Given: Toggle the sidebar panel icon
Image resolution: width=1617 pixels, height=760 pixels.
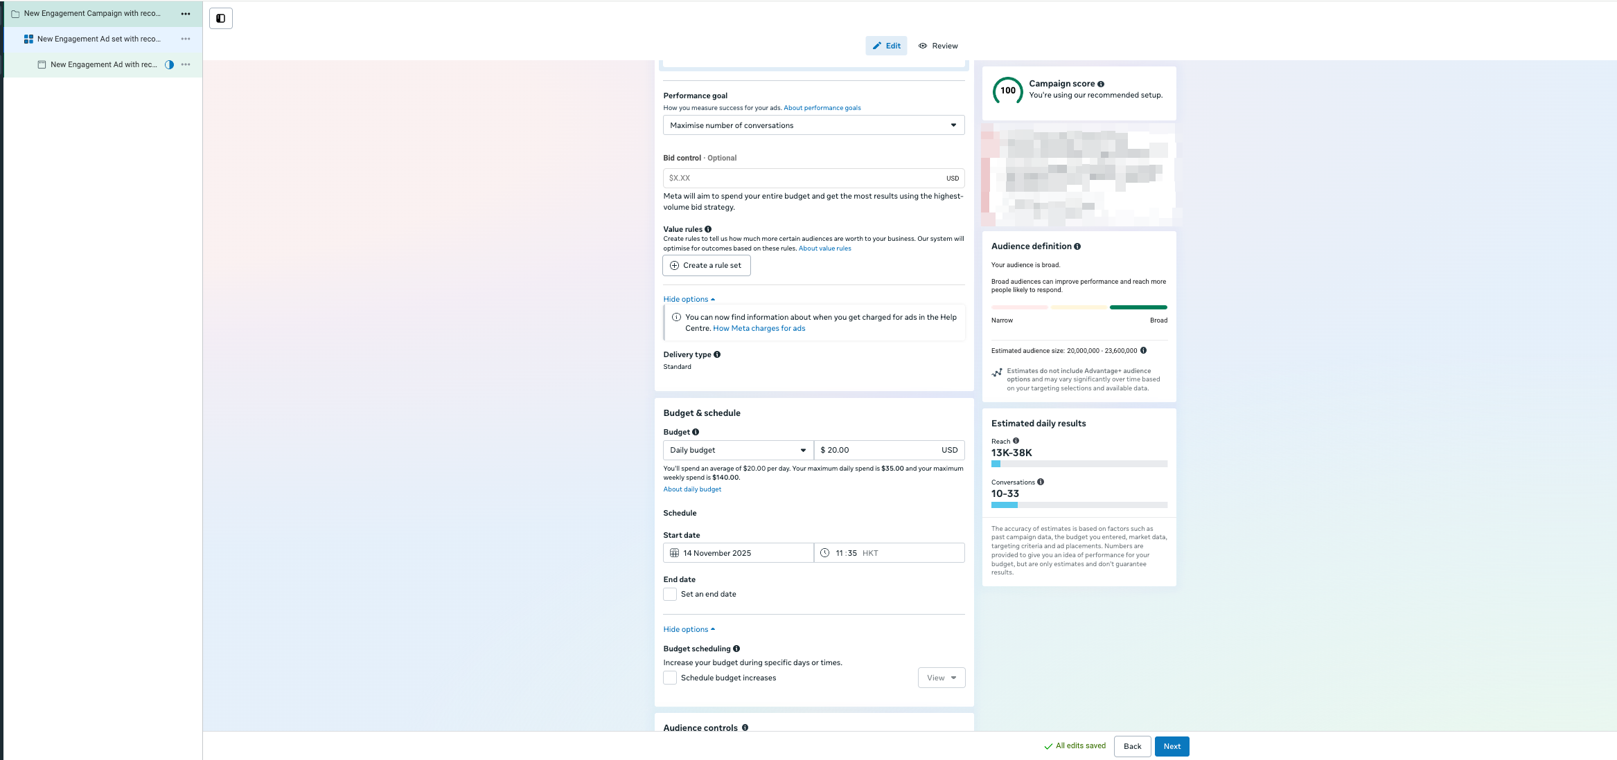Looking at the screenshot, I should pos(220,19).
